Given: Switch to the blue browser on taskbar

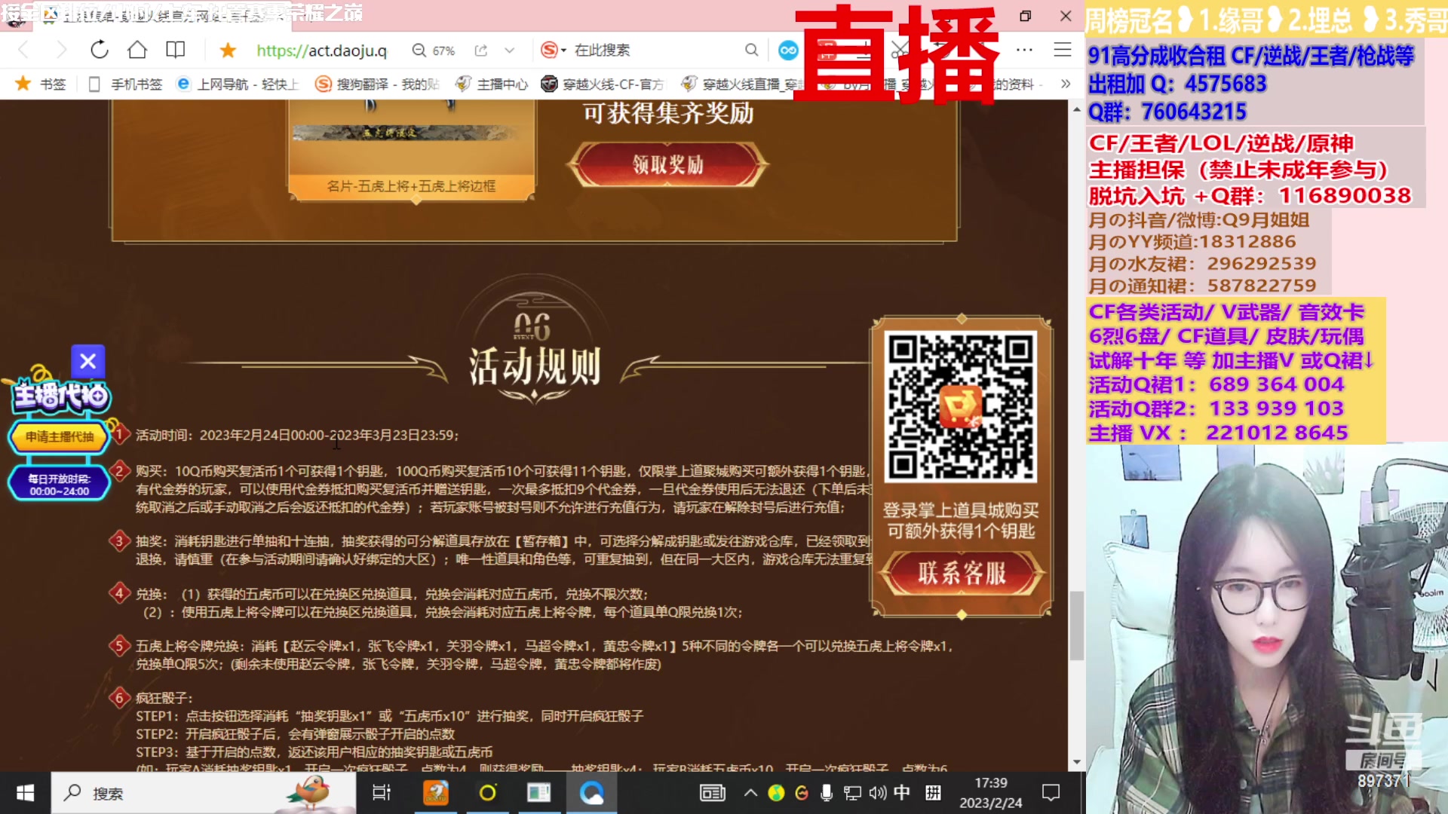Looking at the screenshot, I should [592, 793].
